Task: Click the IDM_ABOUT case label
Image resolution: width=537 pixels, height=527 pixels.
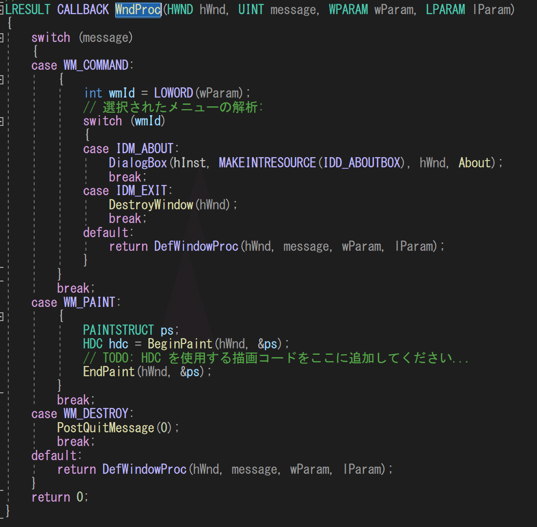Action: pos(145,149)
